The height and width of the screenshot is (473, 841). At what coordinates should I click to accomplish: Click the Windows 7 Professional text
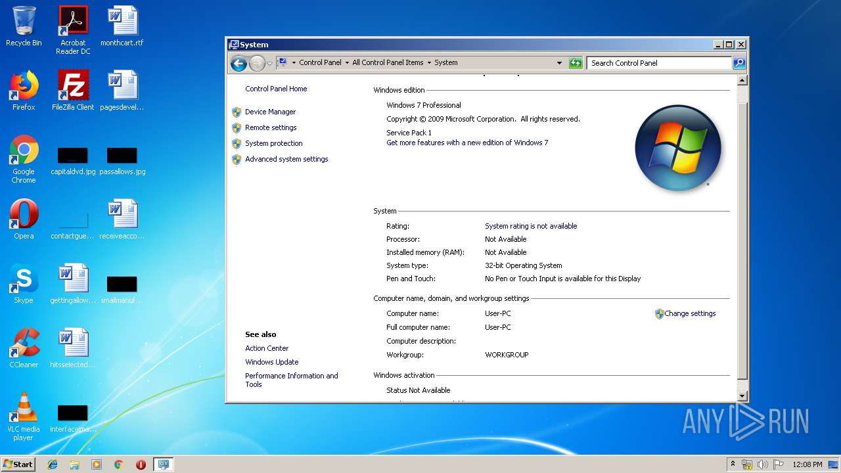click(x=424, y=105)
